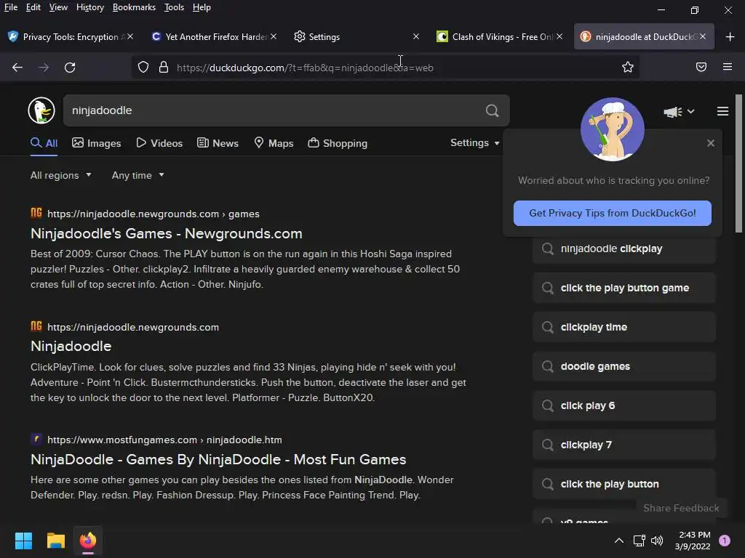Open the taskbar clock and date
745x558 pixels.
(x=693, y=541)
